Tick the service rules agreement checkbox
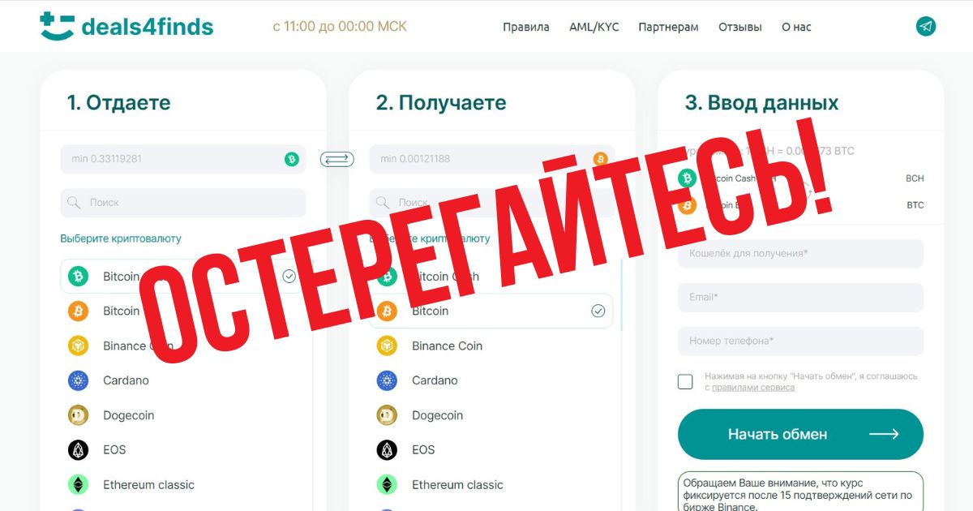The image size is (973, 511). 685,381
